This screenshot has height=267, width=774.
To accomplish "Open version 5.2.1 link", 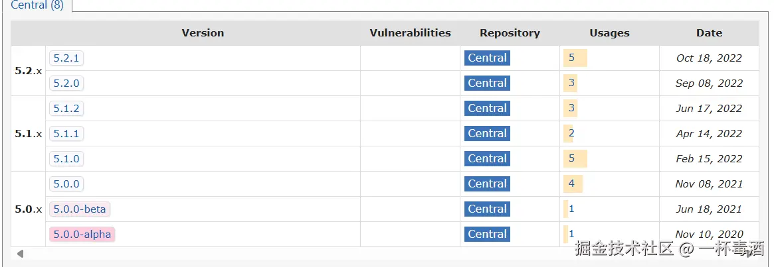I will tap(66, 58).
